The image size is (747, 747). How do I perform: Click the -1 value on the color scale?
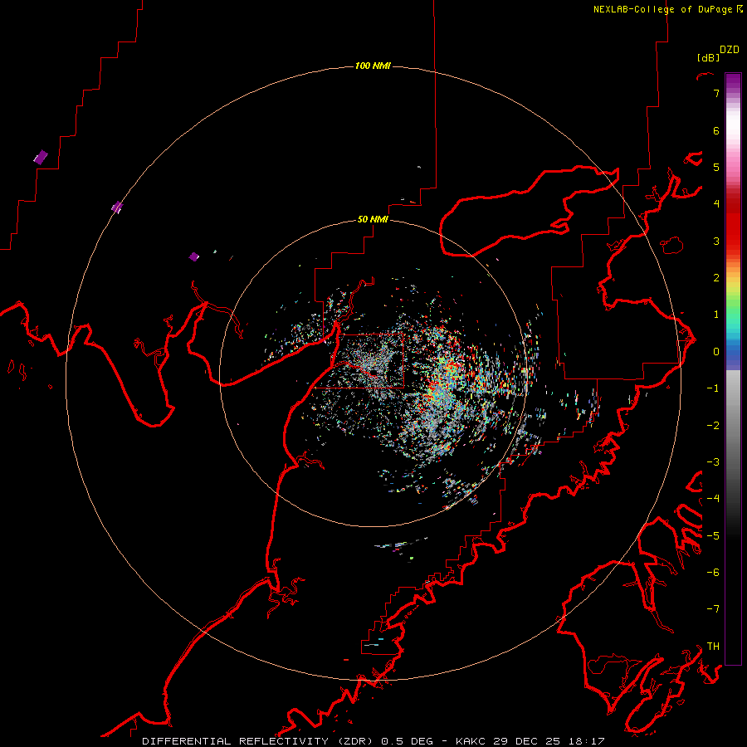(713, 388)
